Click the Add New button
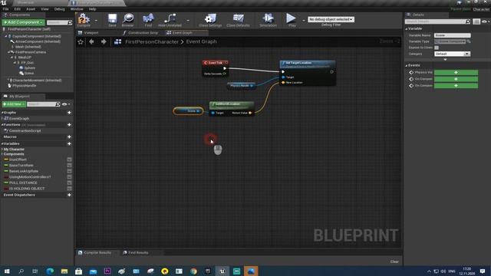This screenshot has height=276, width=491. pyautogui.click(x=14, y=104)
